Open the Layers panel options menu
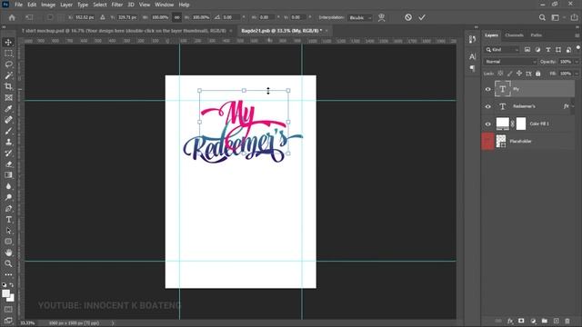This screenshot has height=327, width=582. point(577,35)
